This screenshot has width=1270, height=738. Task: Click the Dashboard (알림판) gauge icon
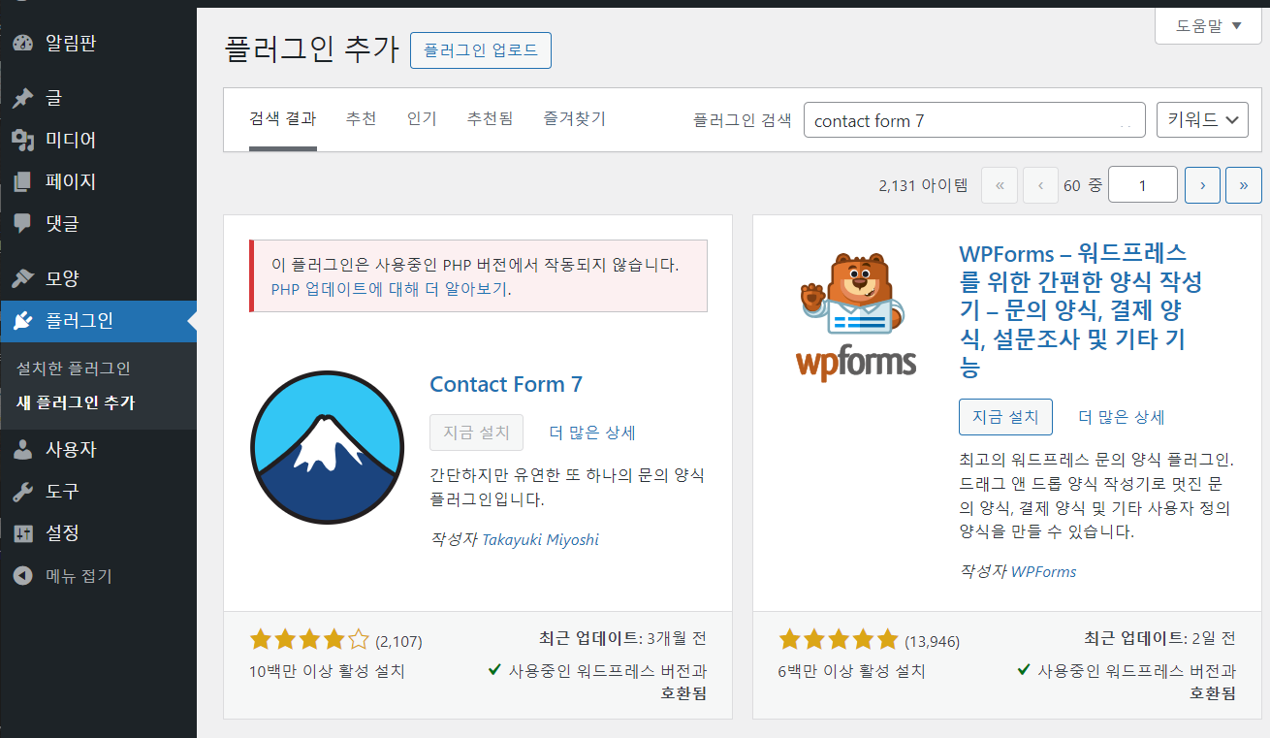(22, 44)
